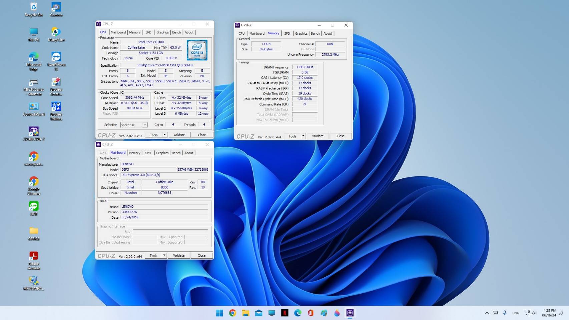This screenshot has width=569, height=320.
Task: Click Validate in the CPU window
Action: pos(179,135)
